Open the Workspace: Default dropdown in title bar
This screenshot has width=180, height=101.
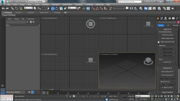point(37,1)
